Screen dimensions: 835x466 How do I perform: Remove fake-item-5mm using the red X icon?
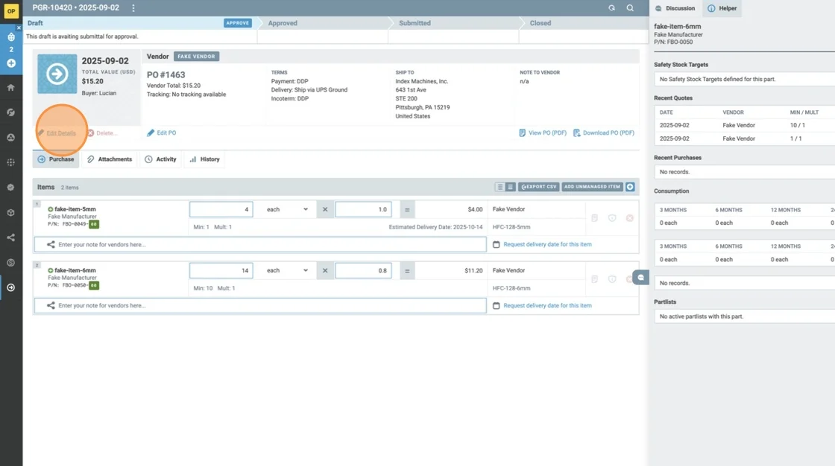(630, 218)
